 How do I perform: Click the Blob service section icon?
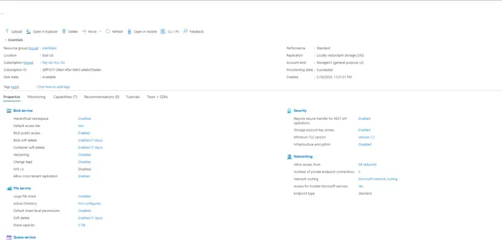click(x=9, y=111)
